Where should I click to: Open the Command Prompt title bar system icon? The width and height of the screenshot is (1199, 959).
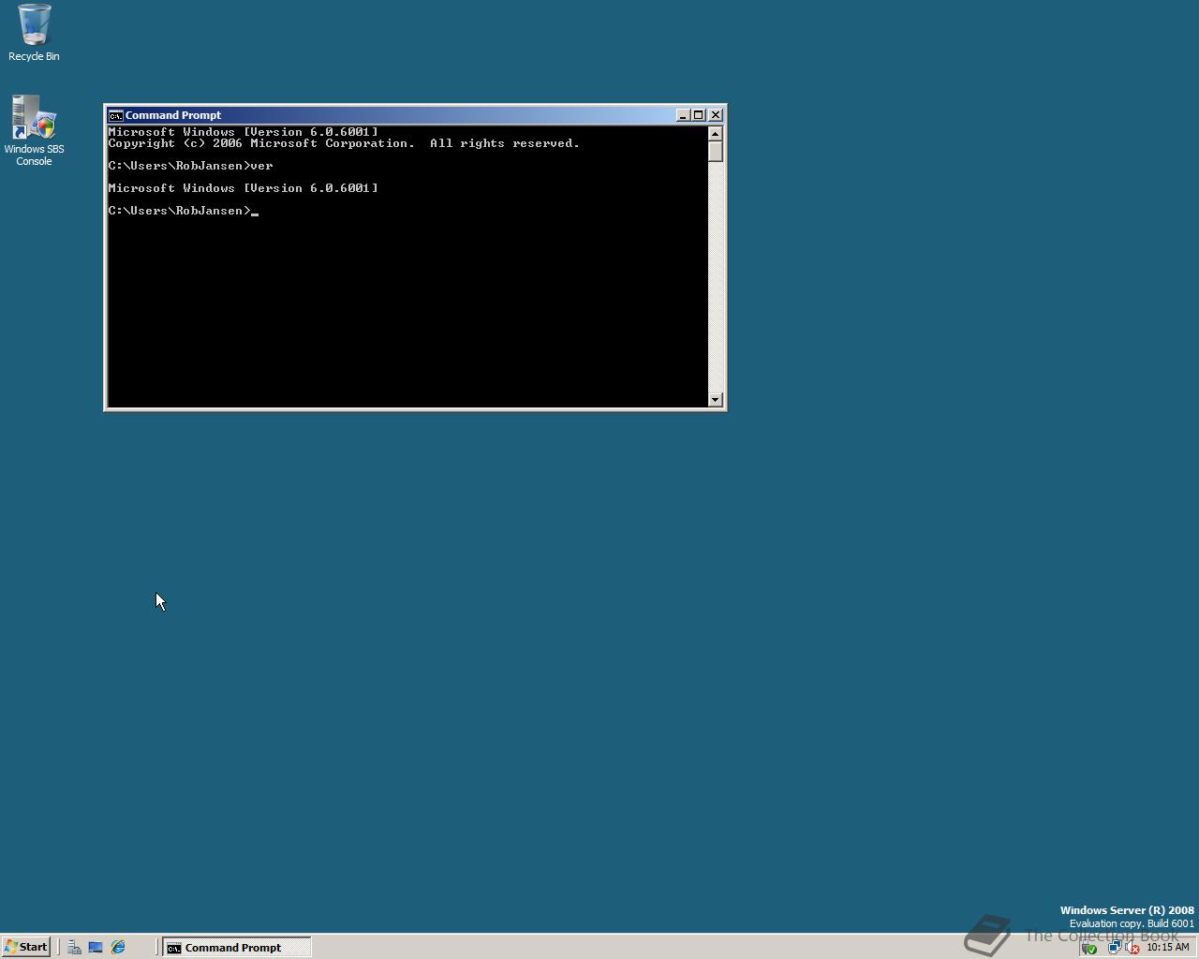pyautogui.click(x=115, y=115)
